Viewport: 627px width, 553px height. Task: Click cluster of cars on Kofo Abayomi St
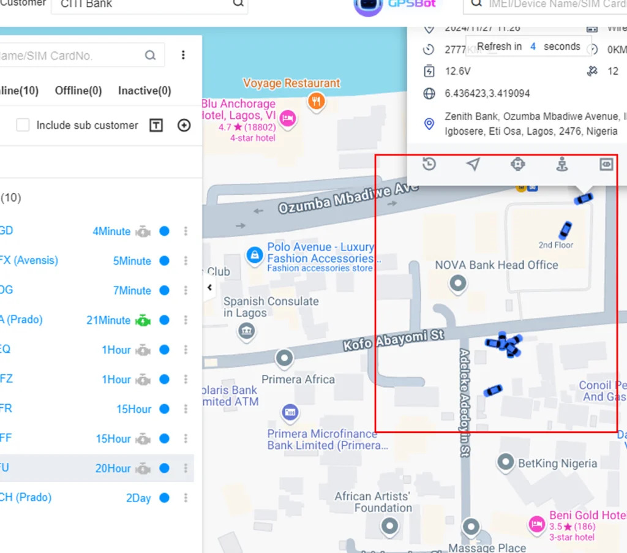[505, 344]
